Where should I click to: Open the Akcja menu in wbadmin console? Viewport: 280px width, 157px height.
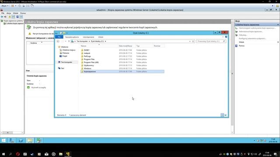9,13
